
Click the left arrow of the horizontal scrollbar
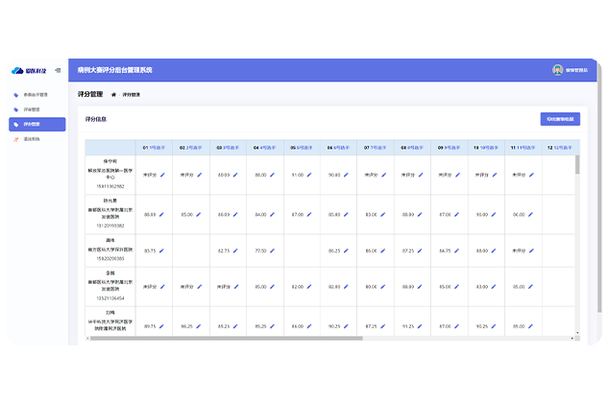tap(87, 338)
